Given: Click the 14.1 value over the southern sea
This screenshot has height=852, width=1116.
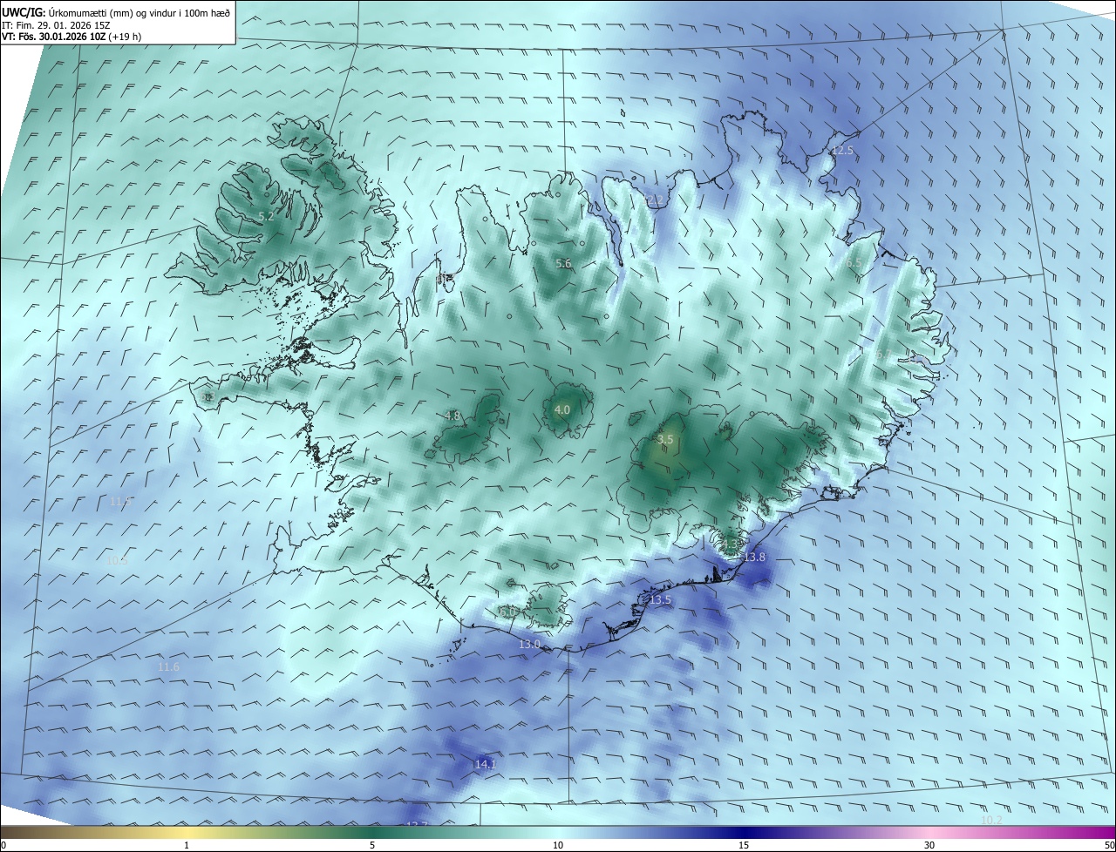Looking at the screenshot, I should tap(485, 764).
